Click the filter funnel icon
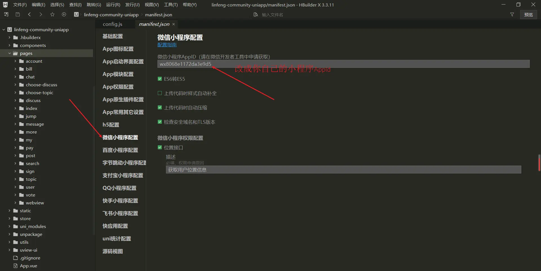The width and height of the screenshot is (541, 271). pyautogui.click(x=512, y=15)
